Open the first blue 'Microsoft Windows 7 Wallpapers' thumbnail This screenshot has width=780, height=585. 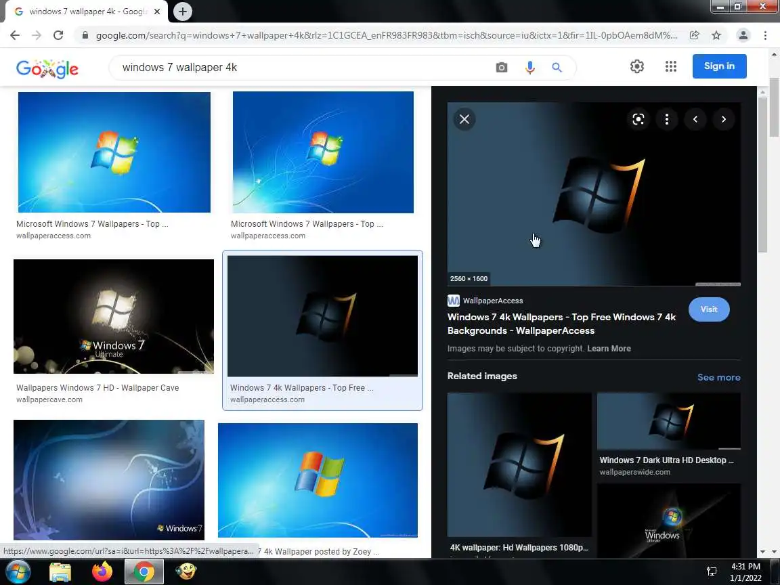pos(114,152)
